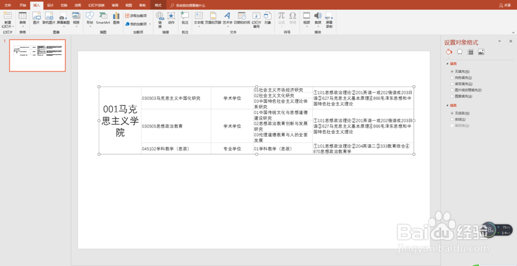Click the 专业学位 table cell
Screen dimensions: 517x266
[x=233, y=148]
